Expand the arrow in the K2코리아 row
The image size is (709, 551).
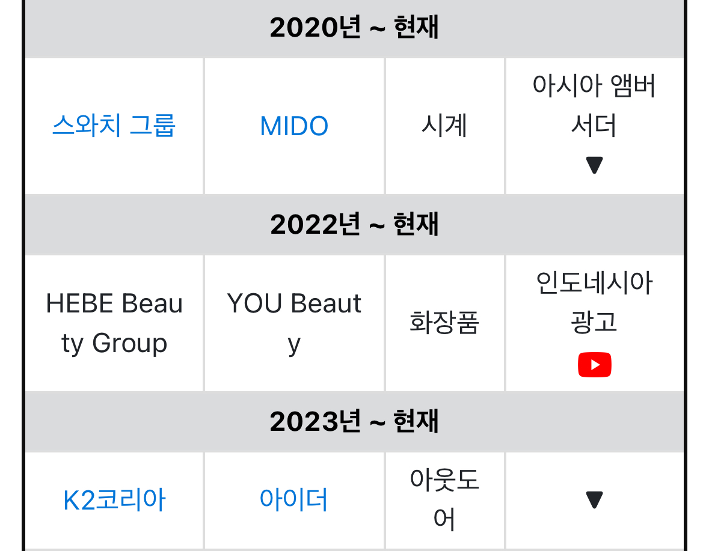[x=594, y=499]
